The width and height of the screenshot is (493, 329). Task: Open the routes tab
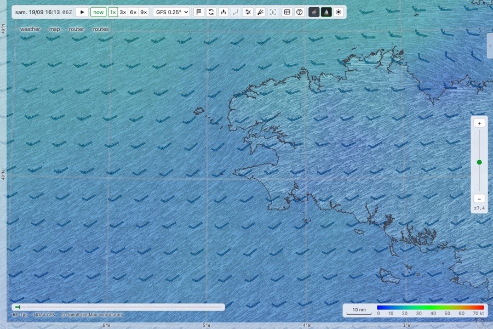pos(101,29)
